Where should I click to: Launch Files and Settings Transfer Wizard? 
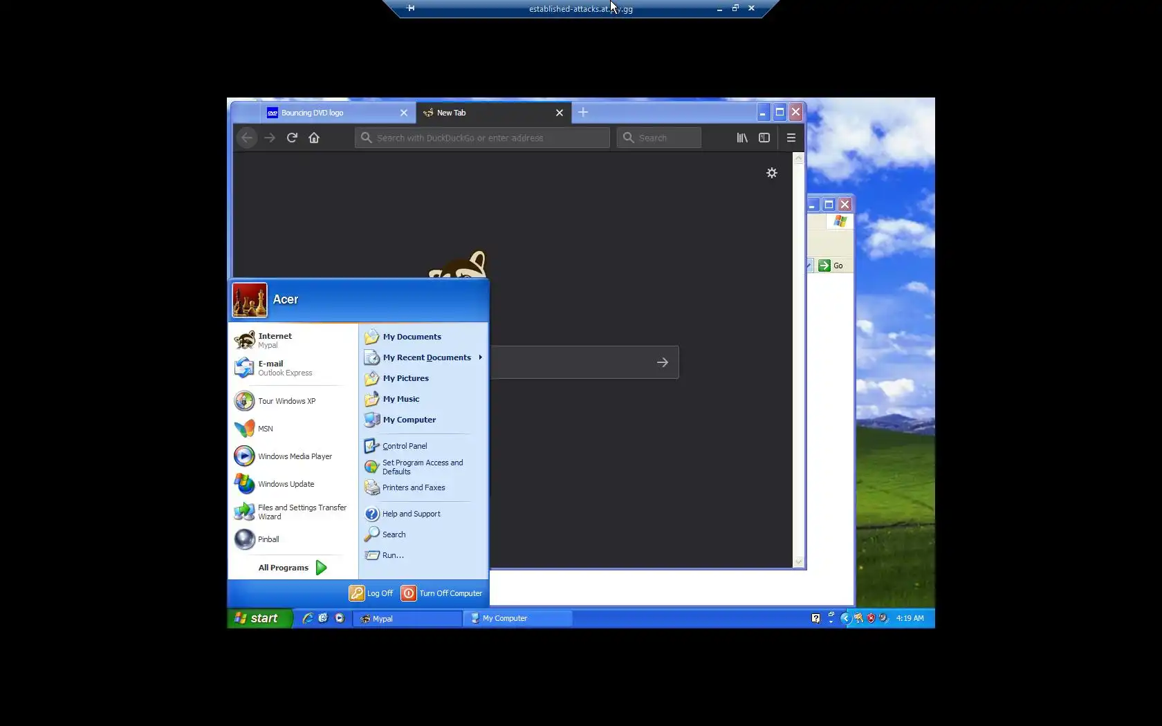pyautogui.click(x=293, y=512)
